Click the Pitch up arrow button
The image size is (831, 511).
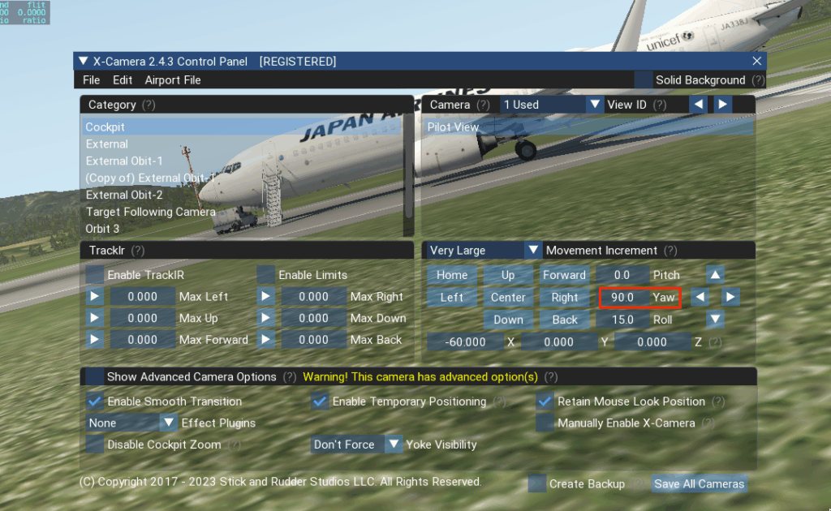[714, 275]
